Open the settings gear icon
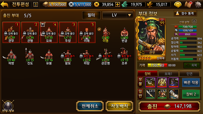 click(198, 5)
